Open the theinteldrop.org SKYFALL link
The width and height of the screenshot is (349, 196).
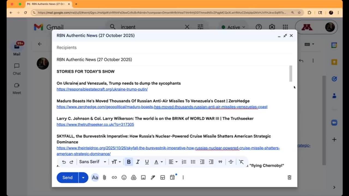(x=168, y=151)
